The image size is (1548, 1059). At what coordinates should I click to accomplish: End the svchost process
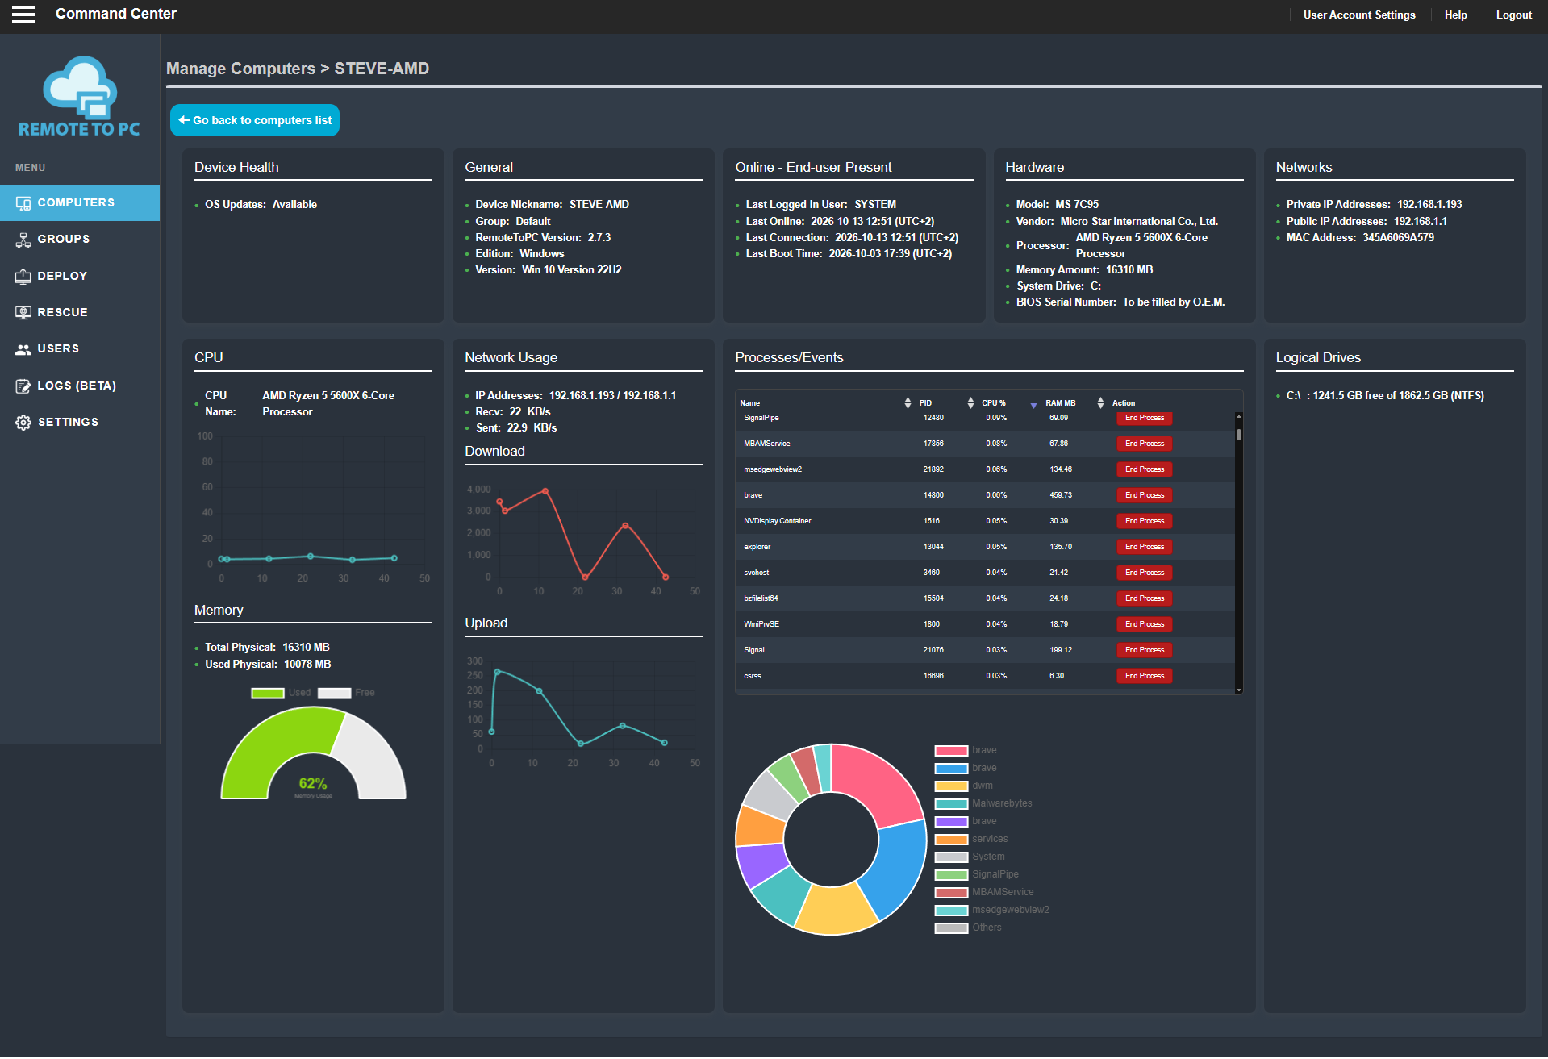1144,573
